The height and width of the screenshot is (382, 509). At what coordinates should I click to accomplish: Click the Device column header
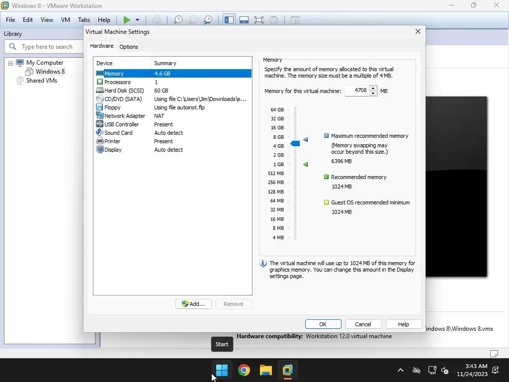122,63
